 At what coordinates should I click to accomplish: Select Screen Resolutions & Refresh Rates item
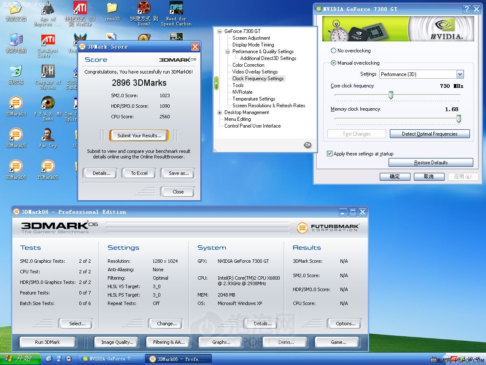click(269, 106)
